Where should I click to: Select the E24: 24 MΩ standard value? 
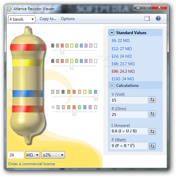[122, 56]
